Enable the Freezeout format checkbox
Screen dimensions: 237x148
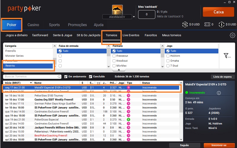[114, 56]
